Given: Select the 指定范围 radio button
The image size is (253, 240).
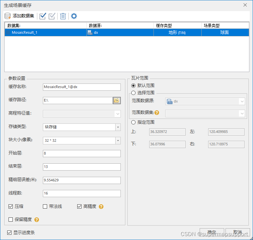Looking at the screenshot, I should pyautogui.click(x=133, y=122).
